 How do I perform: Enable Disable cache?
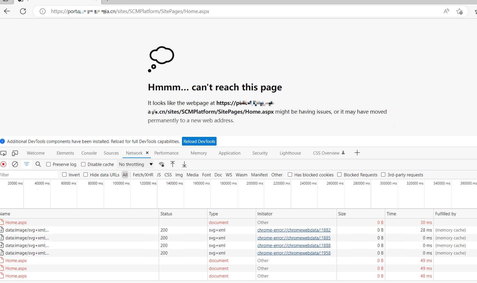83,164
